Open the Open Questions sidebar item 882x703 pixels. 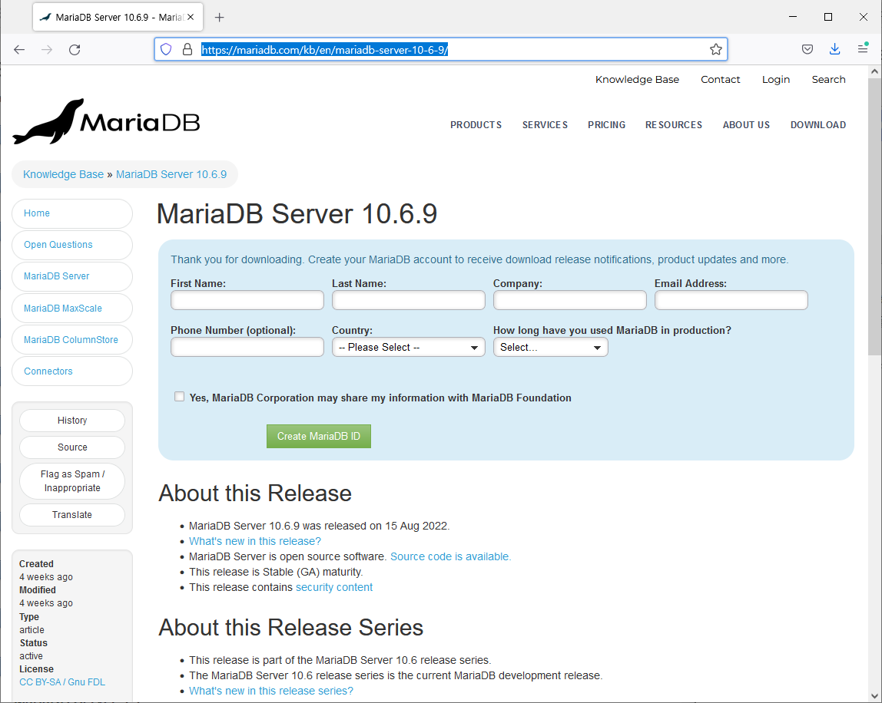pyautogui.click(x=72, y=245)
